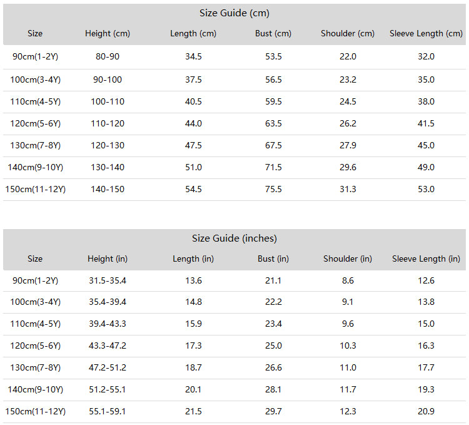
Task: Select the 90cm(1-2Y) row in cm table
Action: pos(234,57)
